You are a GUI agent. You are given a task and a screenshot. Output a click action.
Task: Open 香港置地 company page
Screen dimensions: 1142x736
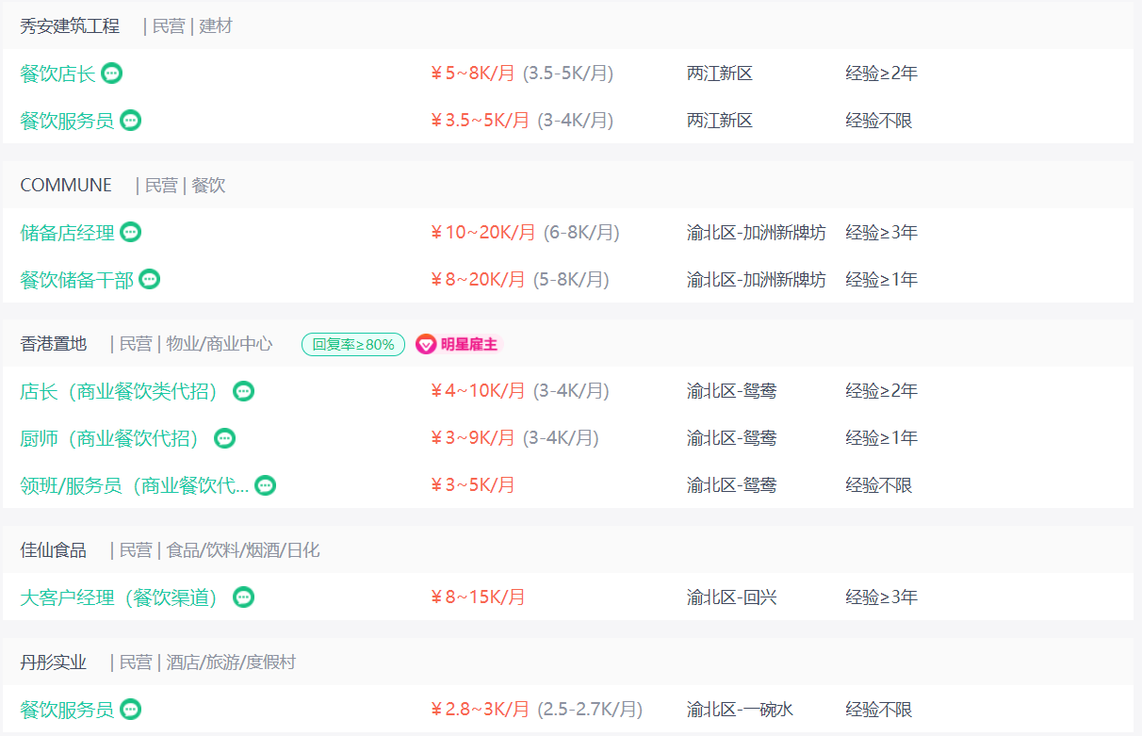tap(54, 345)
